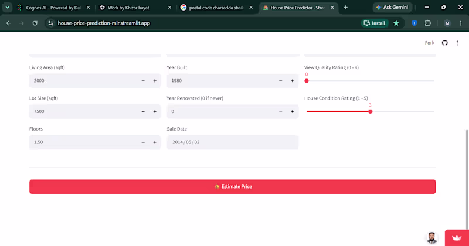Viewport: 469px width, 246px height.
Task: Close the Work by Khizar hayat tab
Action: click(x=169, y=8)
